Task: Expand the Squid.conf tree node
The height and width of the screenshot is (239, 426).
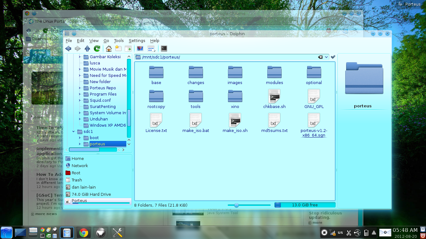Action: [x=80, y=101]
